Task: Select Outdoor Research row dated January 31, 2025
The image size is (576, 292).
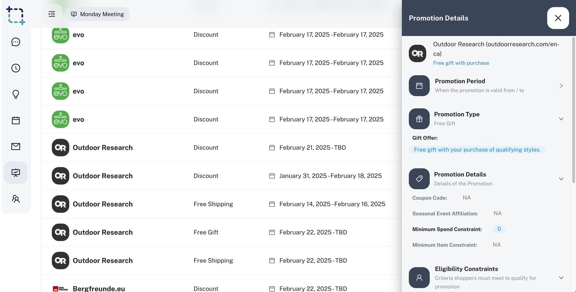Action: click(222, 176)
